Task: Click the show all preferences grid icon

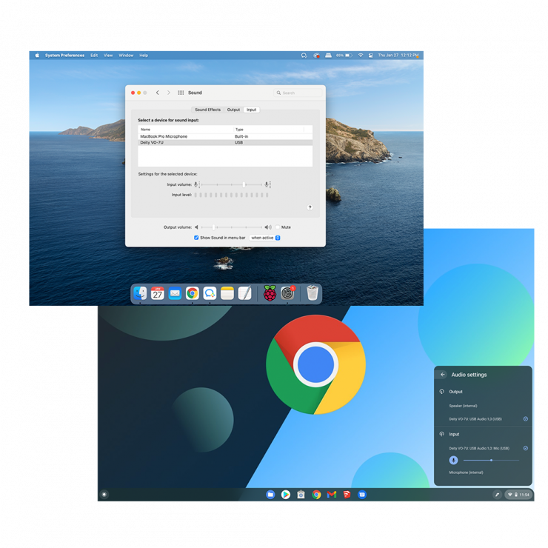Action: tap(181, 93)
